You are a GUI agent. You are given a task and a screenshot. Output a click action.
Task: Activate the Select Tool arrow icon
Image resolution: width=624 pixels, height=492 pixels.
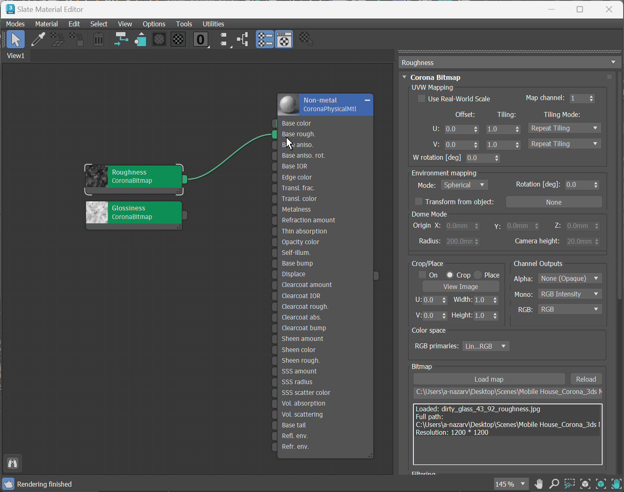(16, 40)
